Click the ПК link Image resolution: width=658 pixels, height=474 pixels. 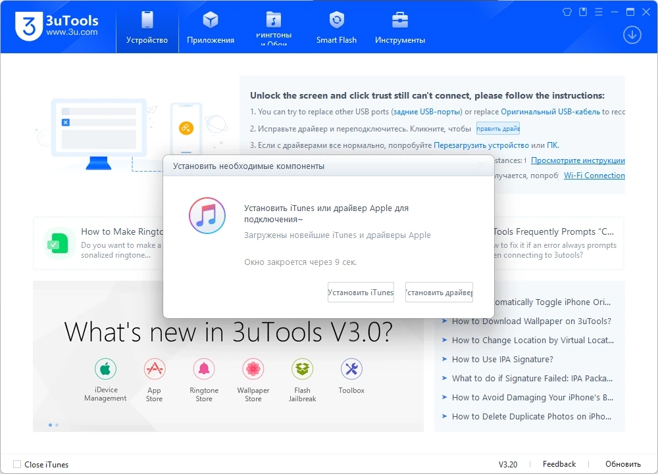tap(552, 145)
